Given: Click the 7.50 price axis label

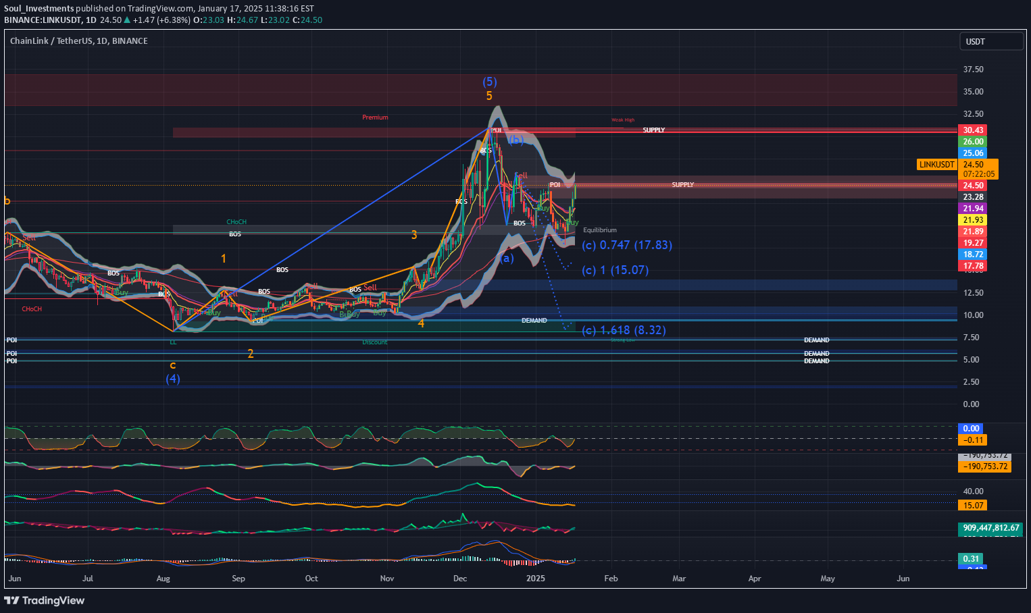Looking at the screenshot, I should click(971, 338).
